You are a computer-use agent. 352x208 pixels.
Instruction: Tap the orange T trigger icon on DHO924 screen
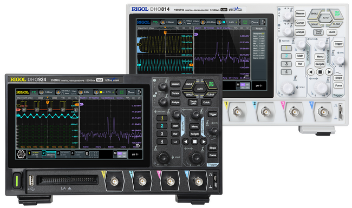pyautogui.click(x=96, y=92)
